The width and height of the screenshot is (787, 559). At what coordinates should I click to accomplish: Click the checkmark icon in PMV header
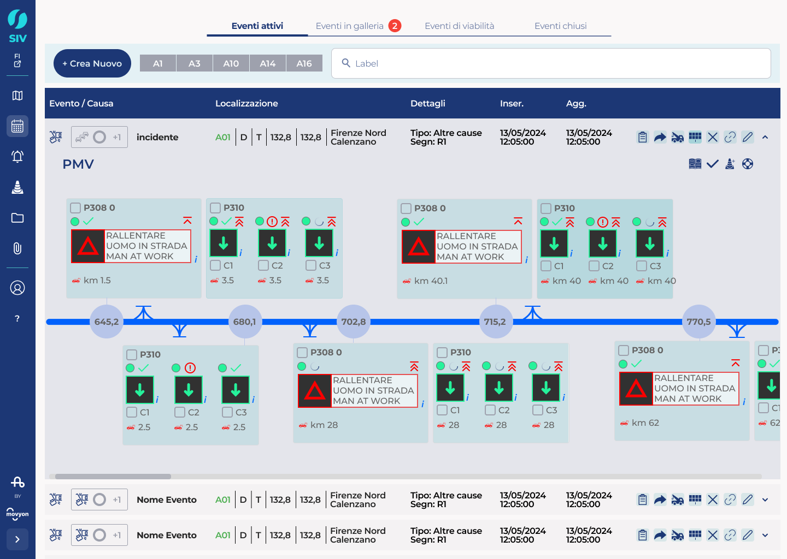(x=713, y=164)
